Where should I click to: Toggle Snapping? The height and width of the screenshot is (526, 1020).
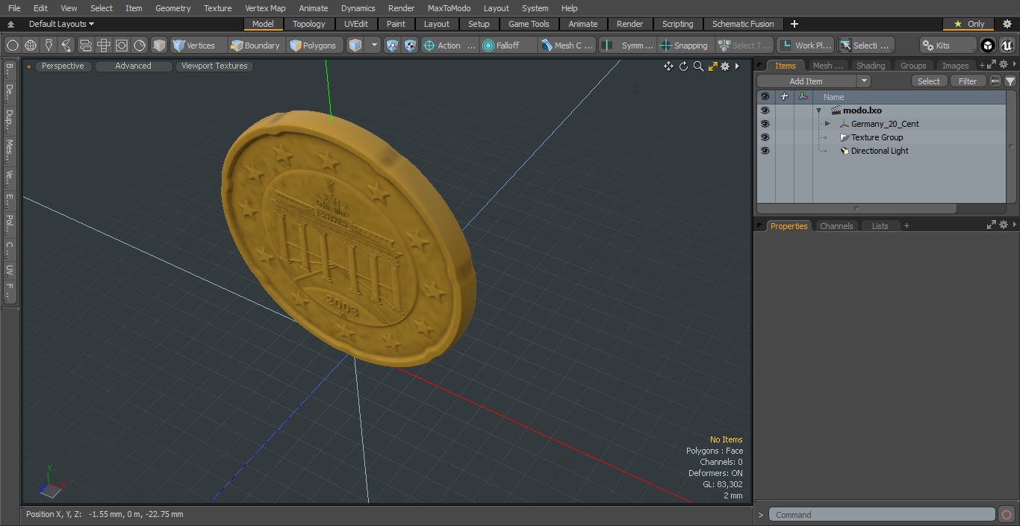tap(684, 46)
